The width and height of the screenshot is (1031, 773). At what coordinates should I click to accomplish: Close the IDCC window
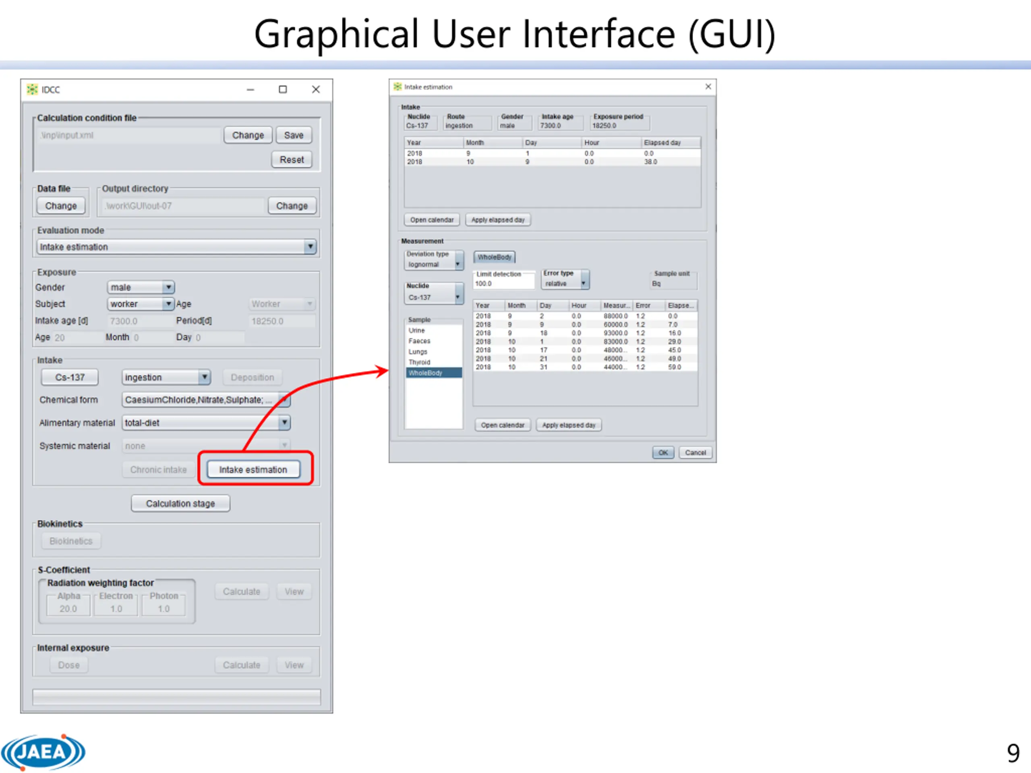pyautogui.click(x=316, y=89)
